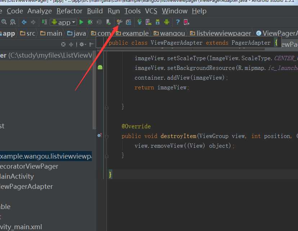Open the Help menu
The height and width of the screenshot is (231, 298).
(x=199, y=11)
